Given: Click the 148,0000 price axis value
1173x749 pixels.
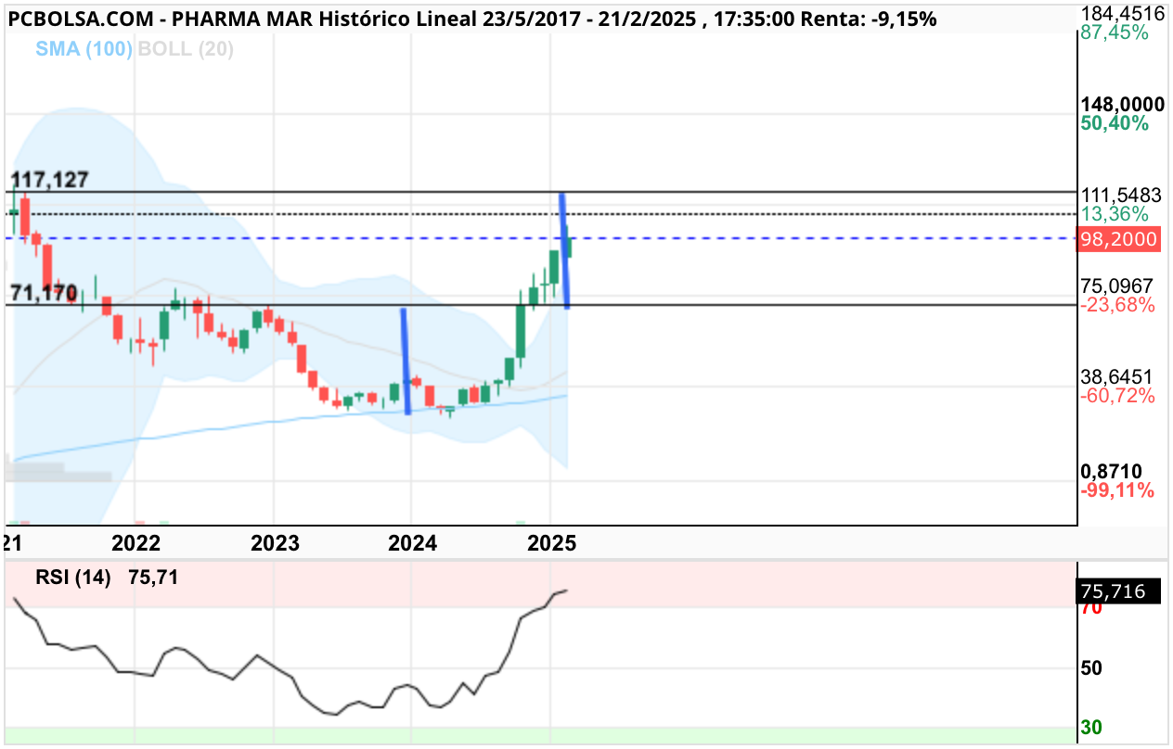Looking at the screenshot, I should (x=1122, y=104).
